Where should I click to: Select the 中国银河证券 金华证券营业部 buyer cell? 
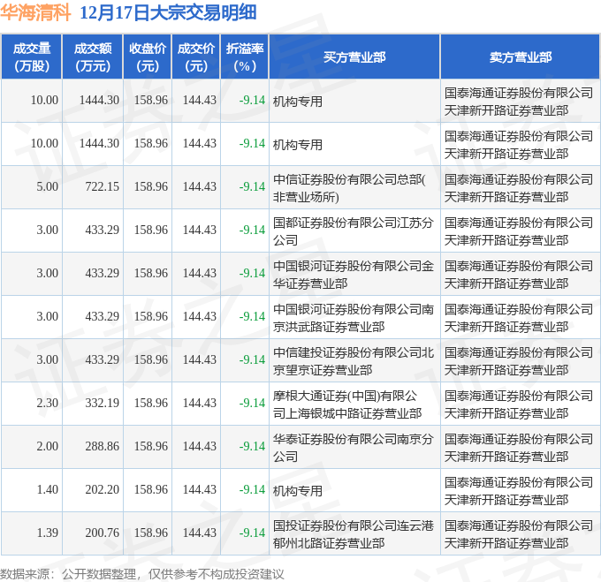coord(353,274)
